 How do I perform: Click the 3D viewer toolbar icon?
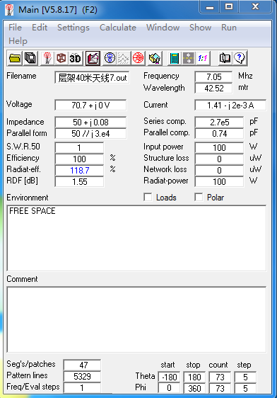tap(75, 58)
